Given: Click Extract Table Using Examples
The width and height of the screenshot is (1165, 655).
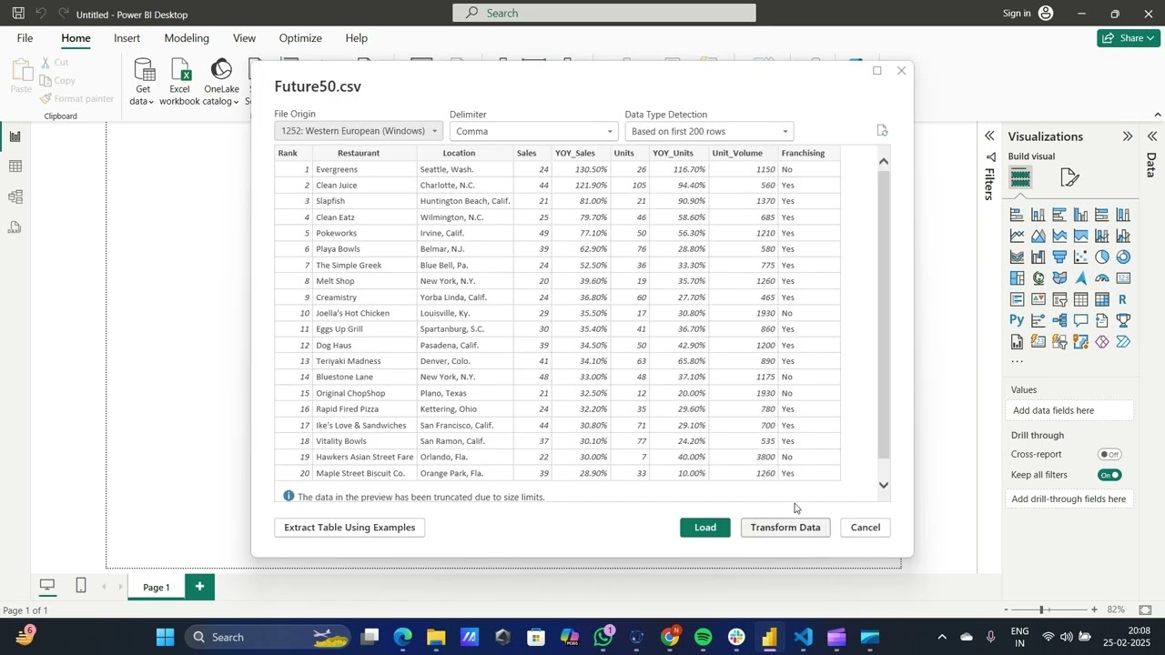Looking at the screenshot, I should point(349,528).
